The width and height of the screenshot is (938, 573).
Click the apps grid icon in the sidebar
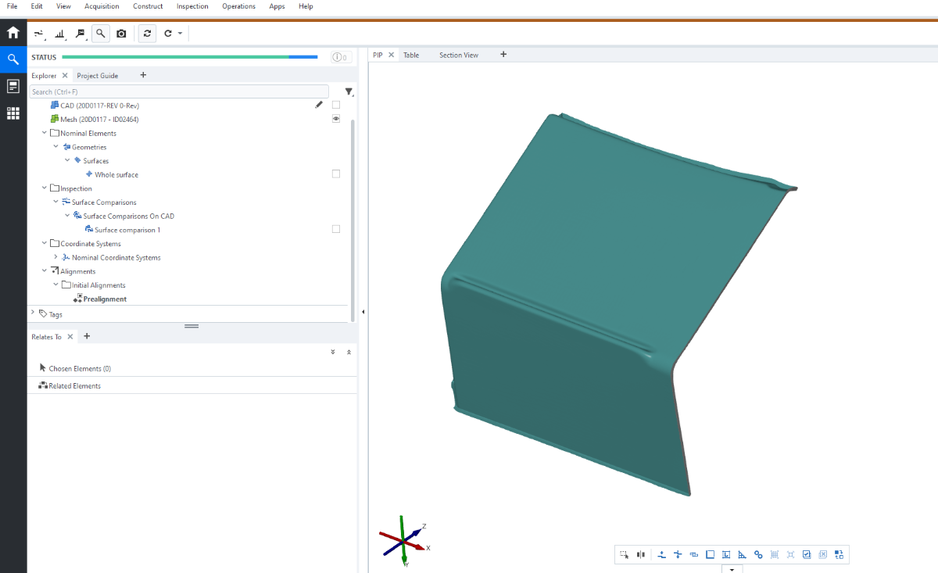[13, 113]
